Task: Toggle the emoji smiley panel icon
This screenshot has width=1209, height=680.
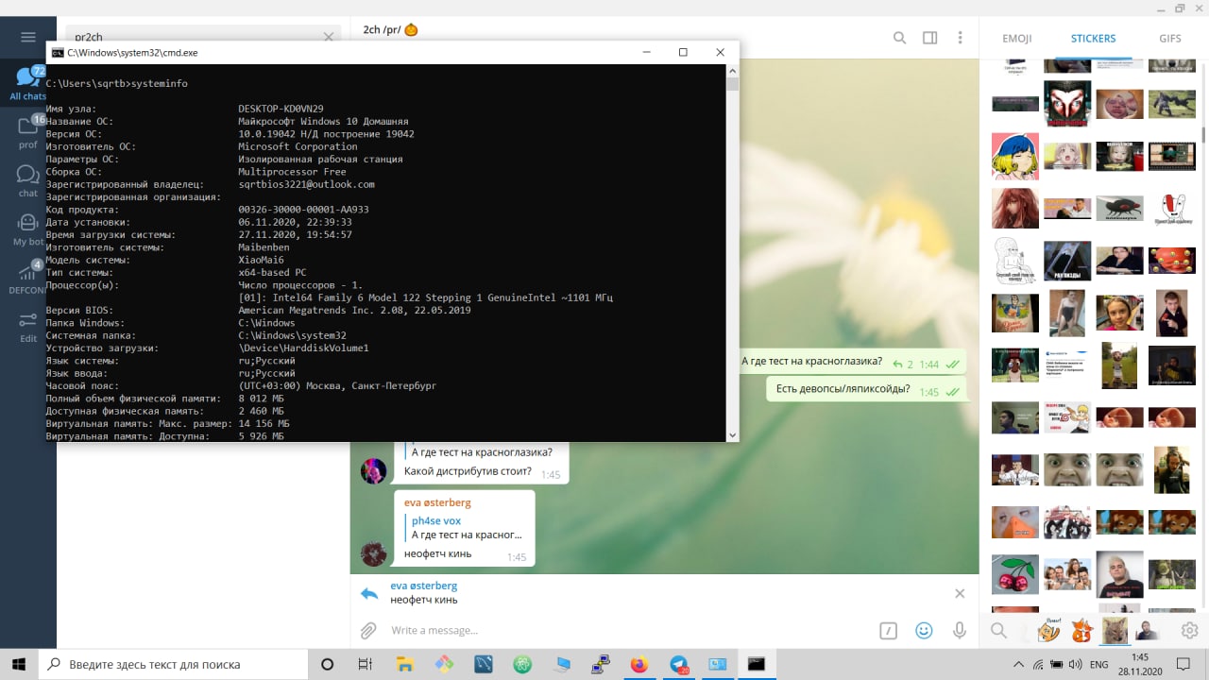Action: click(x=924, y=630)
